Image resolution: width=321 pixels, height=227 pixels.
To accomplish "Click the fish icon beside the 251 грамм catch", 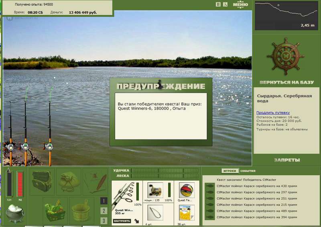I will click(209, 199).
